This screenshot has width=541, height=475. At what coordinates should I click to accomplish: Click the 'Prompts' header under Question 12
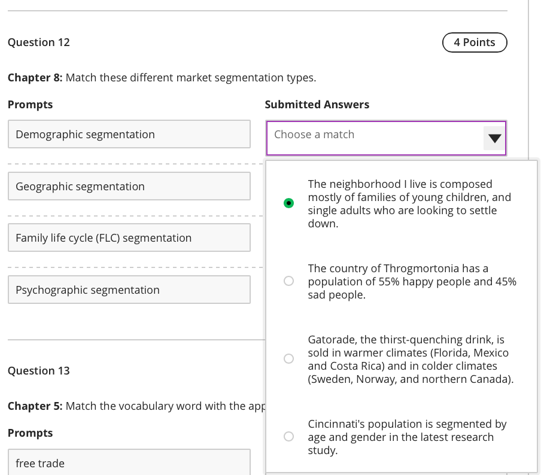point(30,105)
